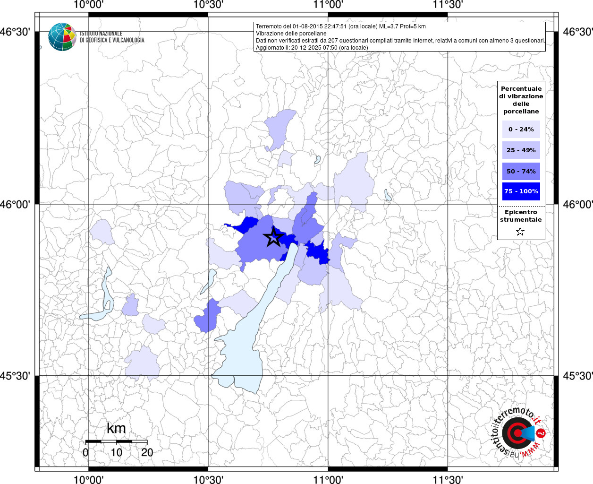This screenshot has width=593, height=484.
Task: Click the 'Terremoto del 01-08-2015' header line
Action: click(x=340, y=26)
